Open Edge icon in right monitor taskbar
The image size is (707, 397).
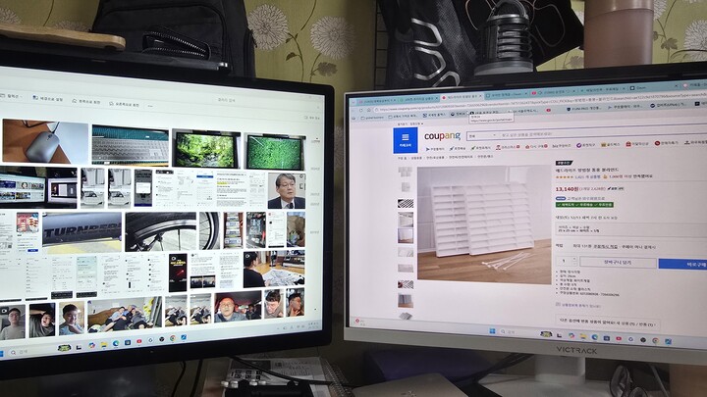tap(595, 337)
